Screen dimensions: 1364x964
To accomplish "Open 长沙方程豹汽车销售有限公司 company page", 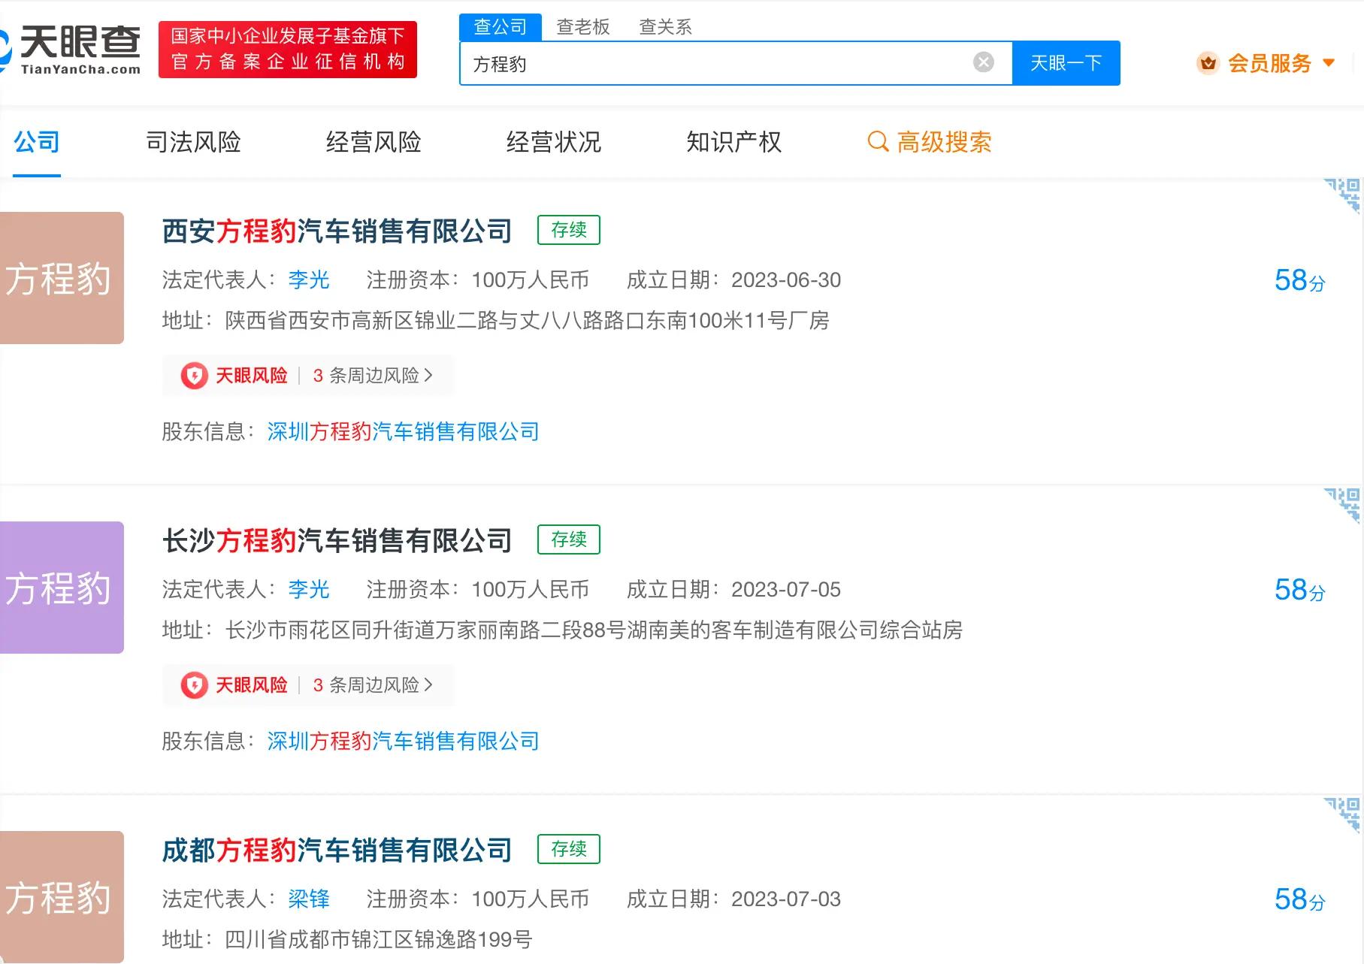I will [337, 540].
